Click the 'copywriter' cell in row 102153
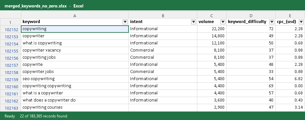This screenshot has width=305, height=120. (x=75, y=36)
